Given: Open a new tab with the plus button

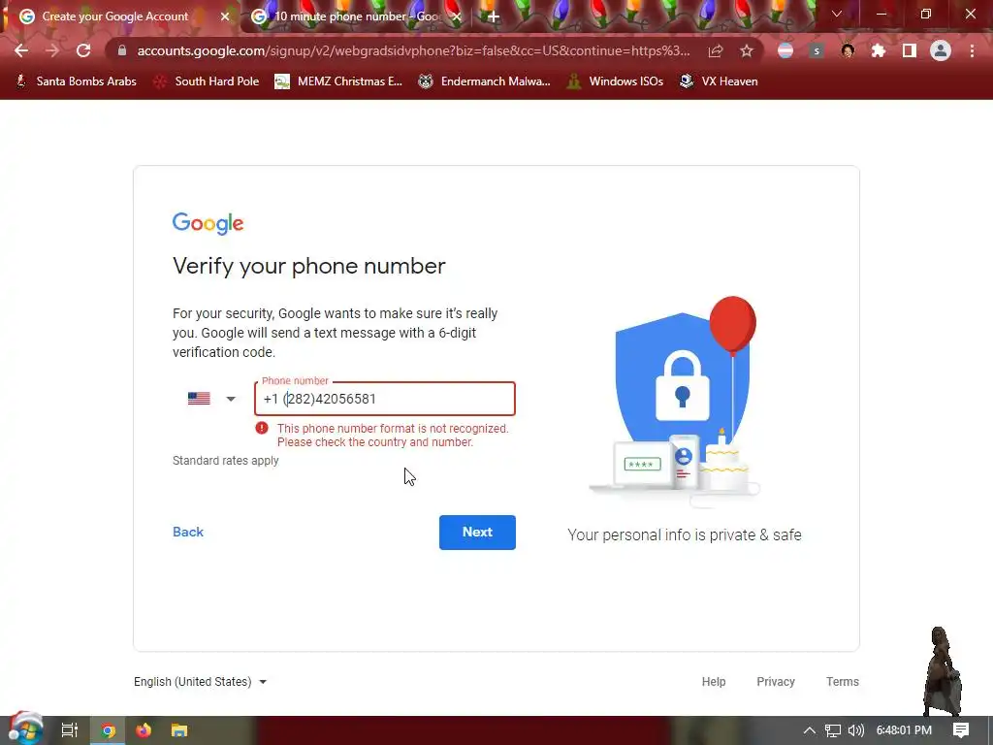Looking at the screenshot, I should point(494,16).
